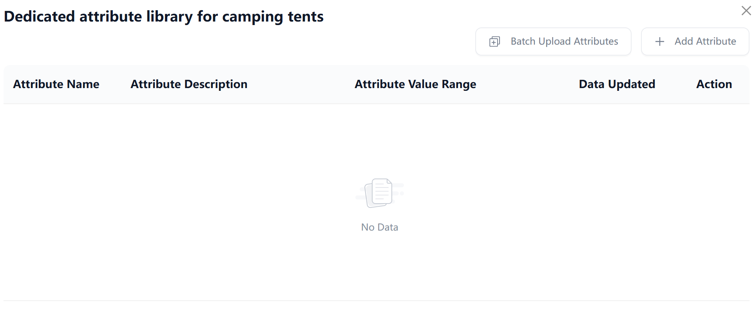Click the dialog title about camping tents

(x=164, y=16)
